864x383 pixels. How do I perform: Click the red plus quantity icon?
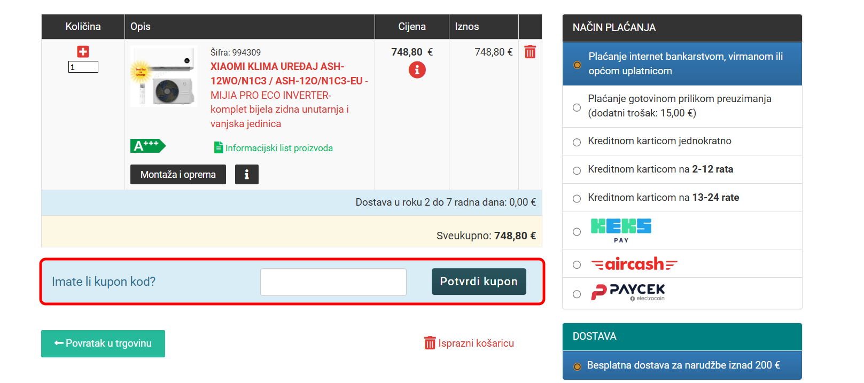83,51
